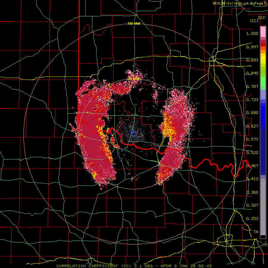Select the 0.413 legend value
The width and height of the screenshot is (268, 268).
tap(252, 179)
